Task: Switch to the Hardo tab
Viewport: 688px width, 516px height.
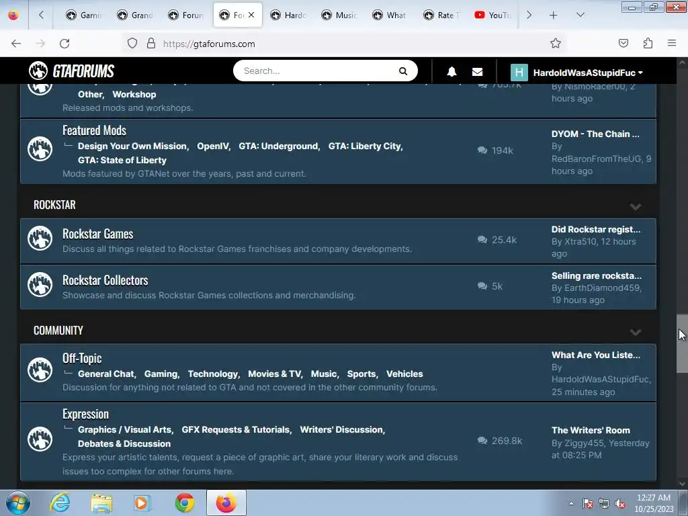Action: pyautogui.click(x=288, y=15)
